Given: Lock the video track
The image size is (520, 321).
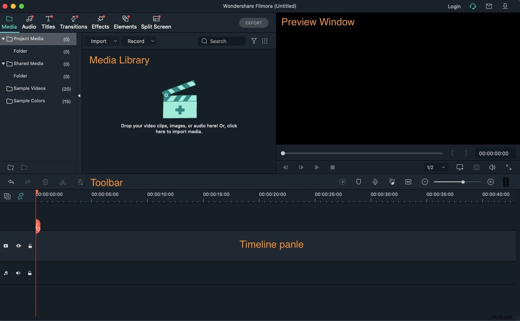Looking at the screenshot, I should [30, 246].
